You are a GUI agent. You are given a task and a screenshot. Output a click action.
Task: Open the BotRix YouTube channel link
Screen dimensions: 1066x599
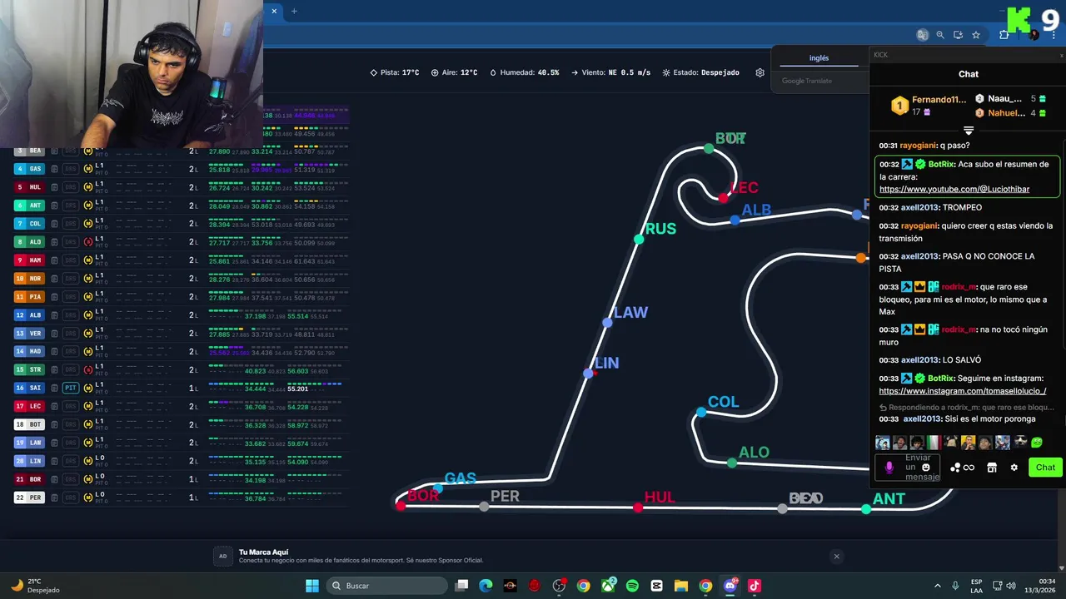coord(954,189)
